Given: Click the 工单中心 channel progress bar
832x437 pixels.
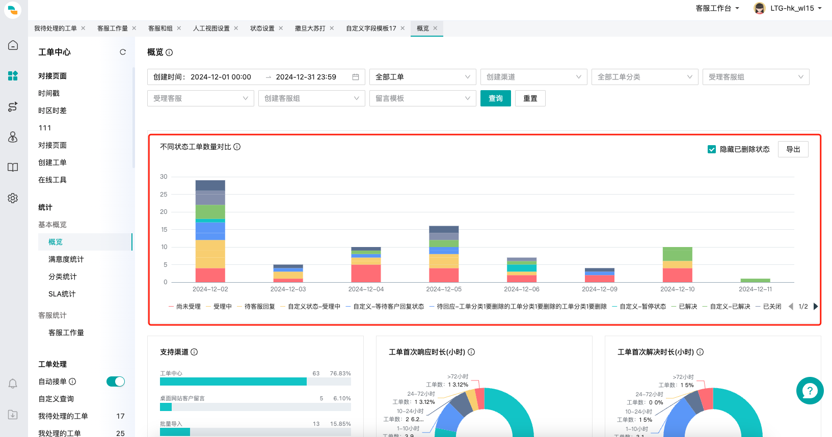Looking at the screenshot, I should (x=255, y=381).
